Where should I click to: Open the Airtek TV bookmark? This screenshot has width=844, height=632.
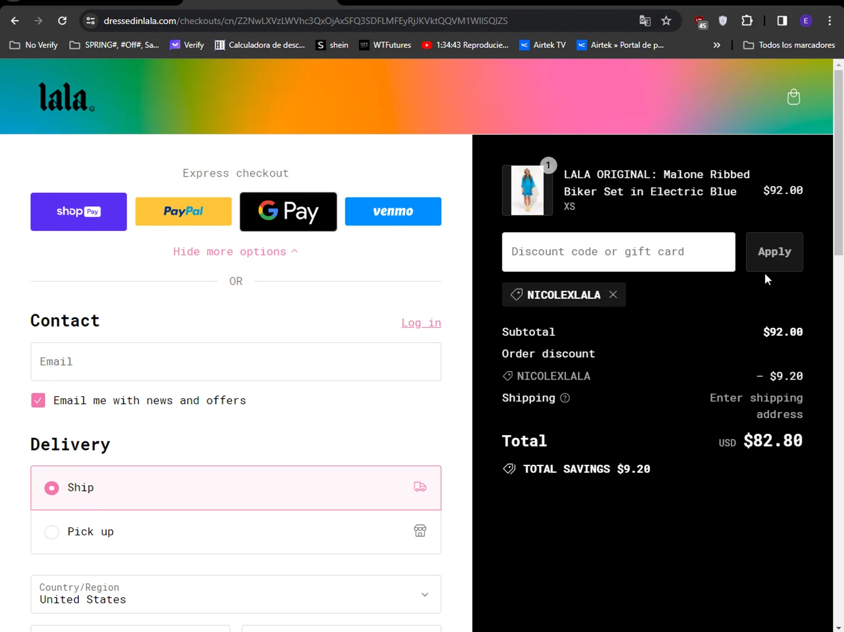pos(542,45)
